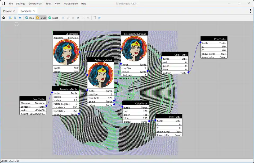Select the LoadImage node title bar
Image resolution: width=254 pixels, height=163 pixels.
pos(66,33)
